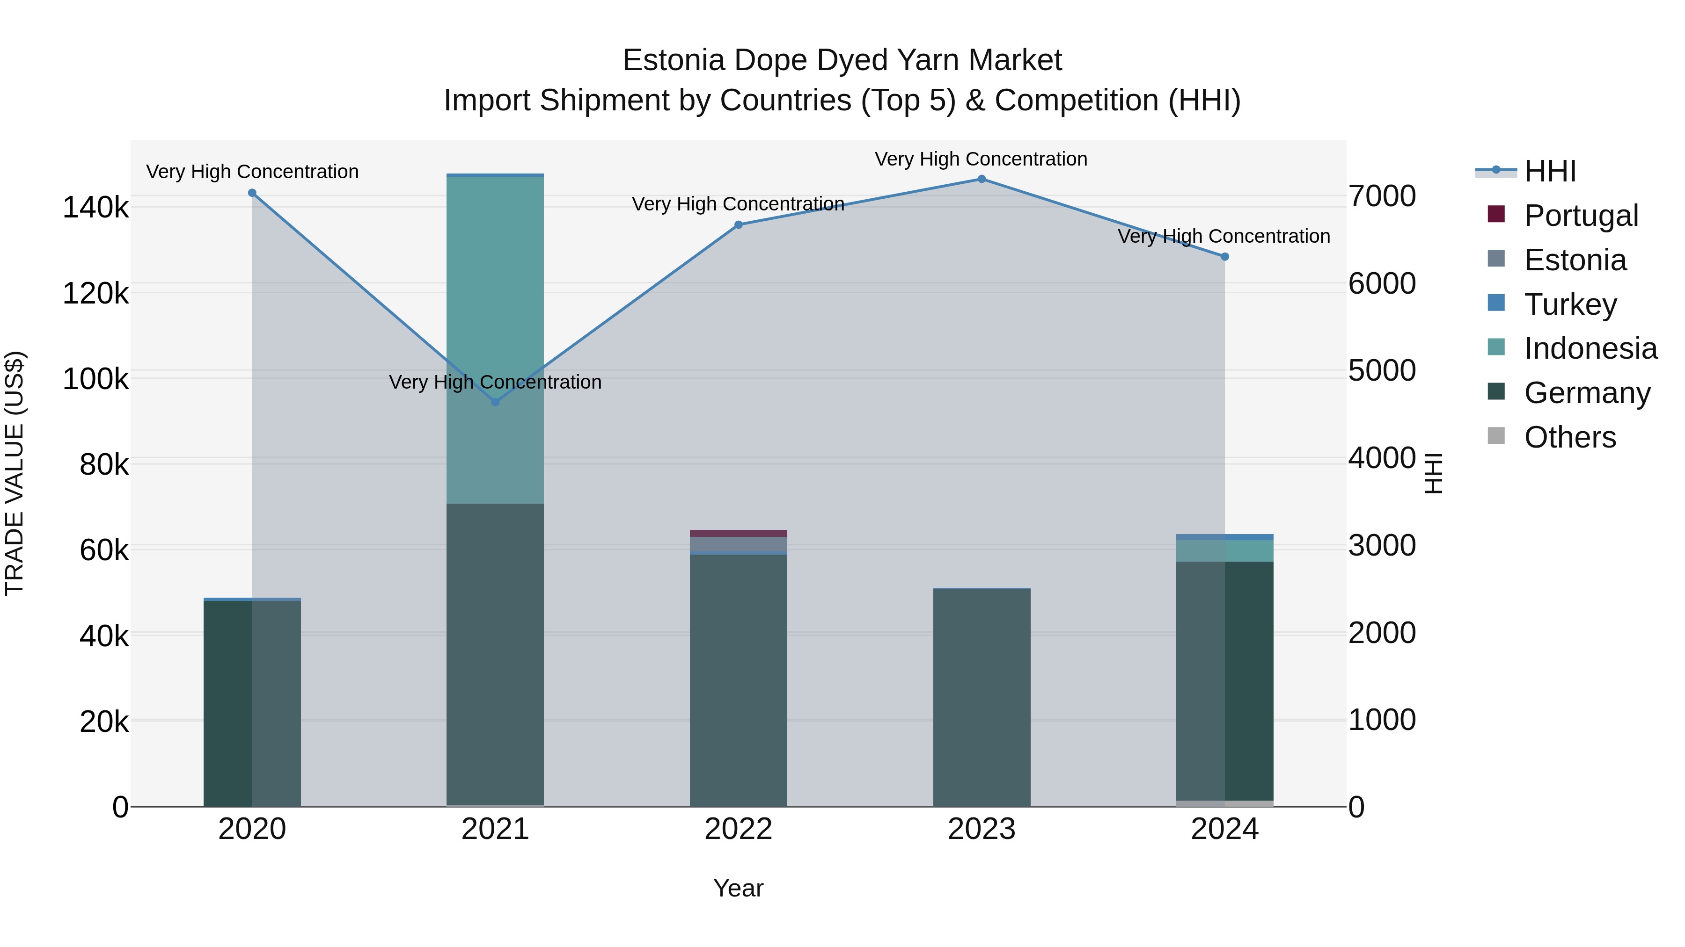Click the HHI data point for 2020

[x=252, y=193]
